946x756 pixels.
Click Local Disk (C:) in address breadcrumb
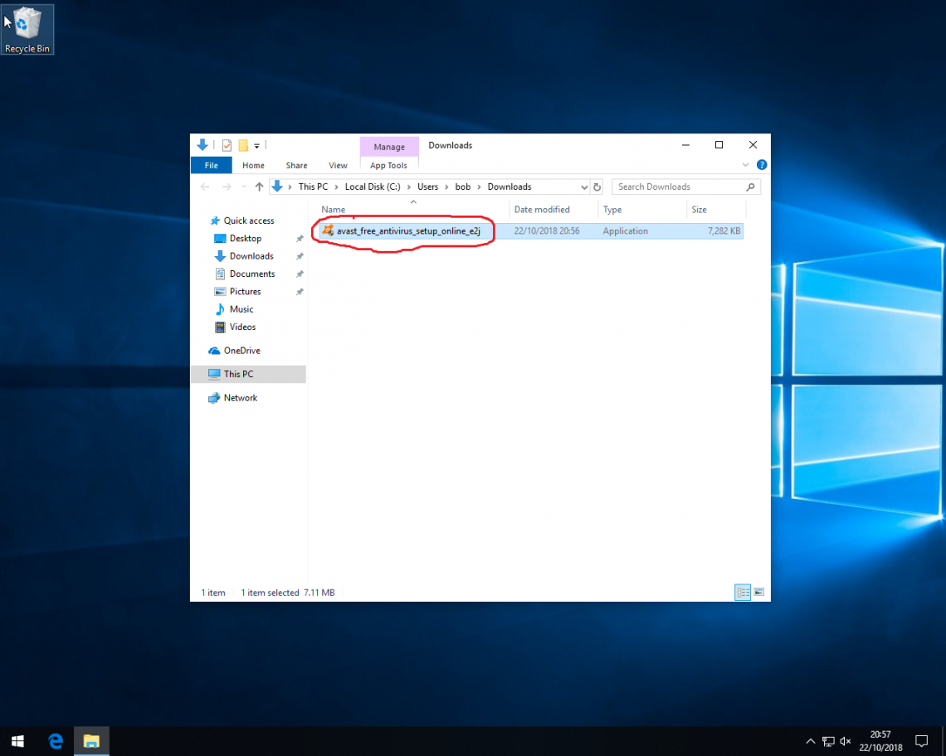click(x=373, y=187)
